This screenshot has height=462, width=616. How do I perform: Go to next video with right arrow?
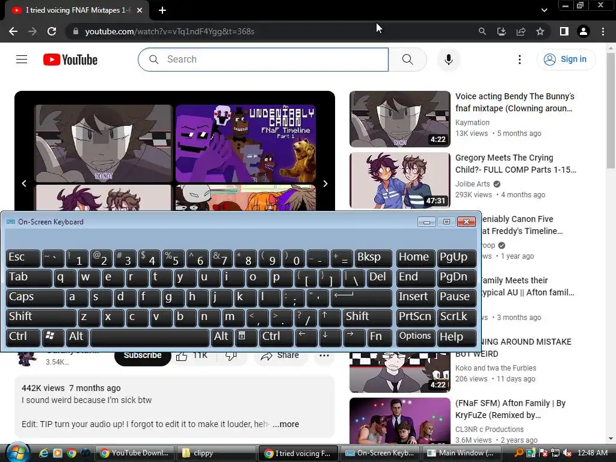pyautogui.click(x=325, y=183)
